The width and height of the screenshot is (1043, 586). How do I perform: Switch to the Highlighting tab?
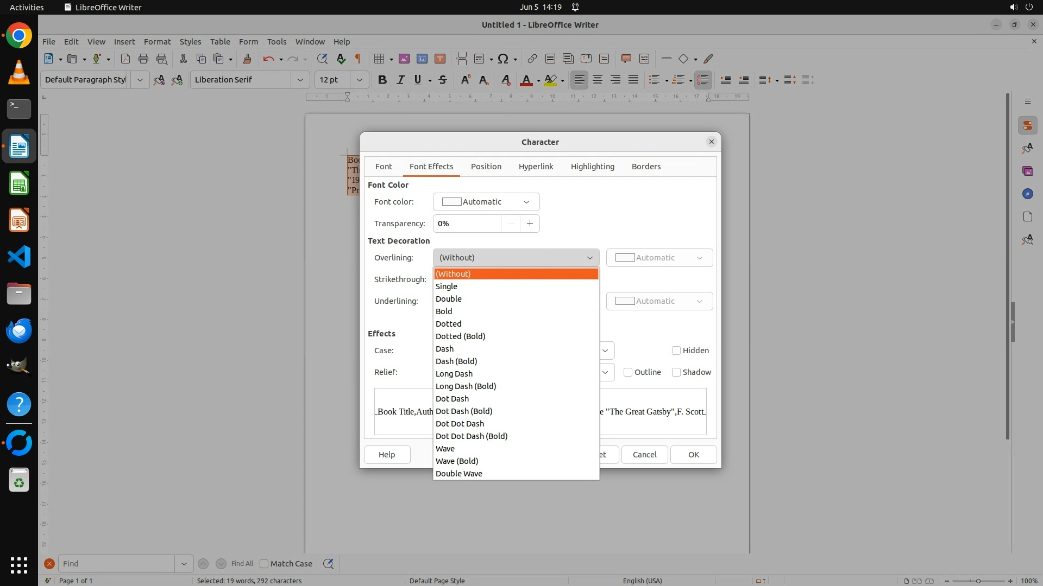tap(592, 167)
